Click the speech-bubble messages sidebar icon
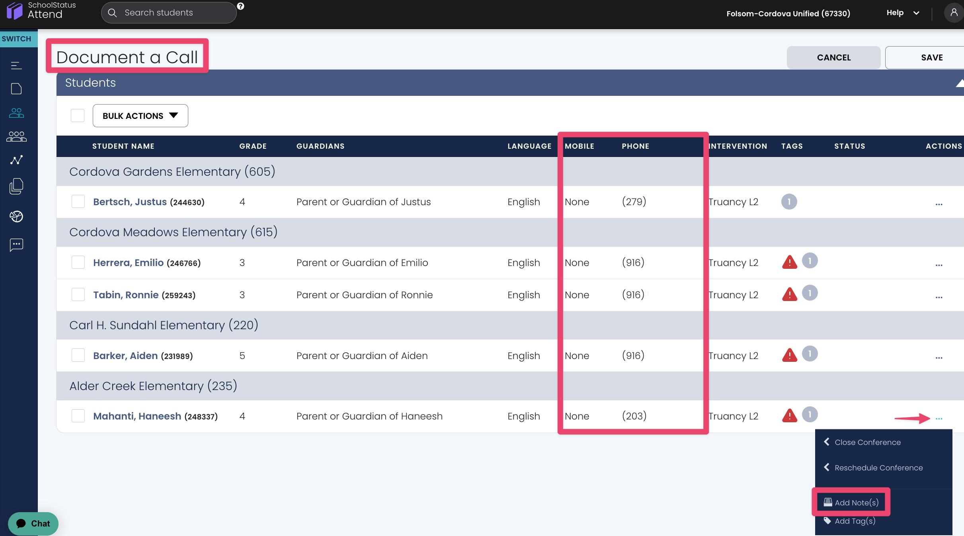Image resolution: width=964 pixels, height=536 pixels. (16, 245)
